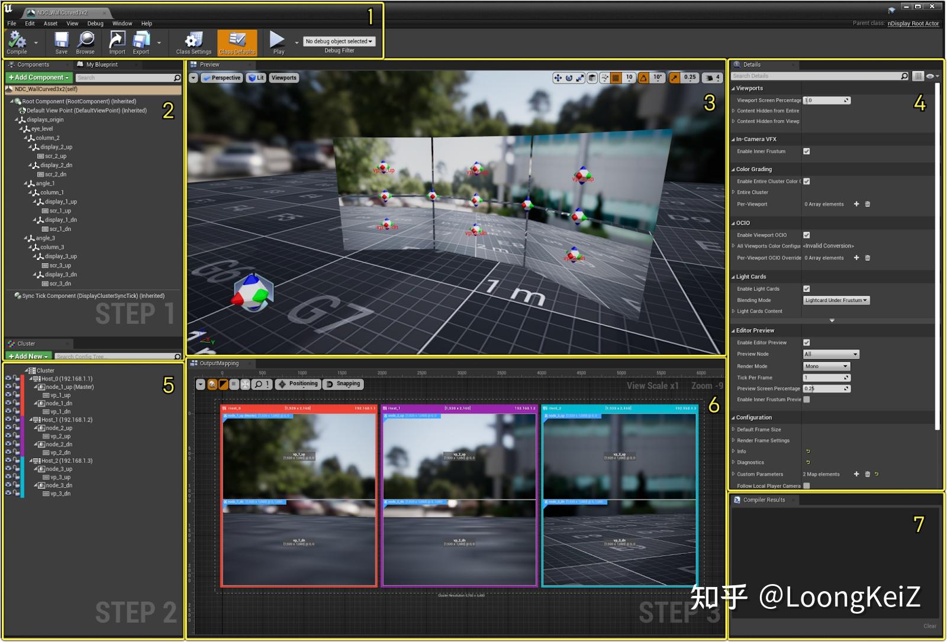Screen dimensions: 947x642
Task: Open the Window menu
Action: pyautogui.click(x=122, y=23)
